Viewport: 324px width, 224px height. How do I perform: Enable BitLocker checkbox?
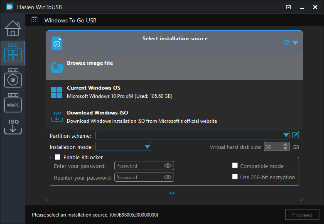point(57,157)
